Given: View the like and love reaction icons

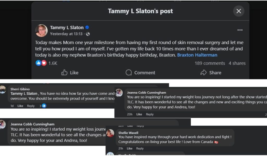Looking at the screenshot, I should pos(41,63).
